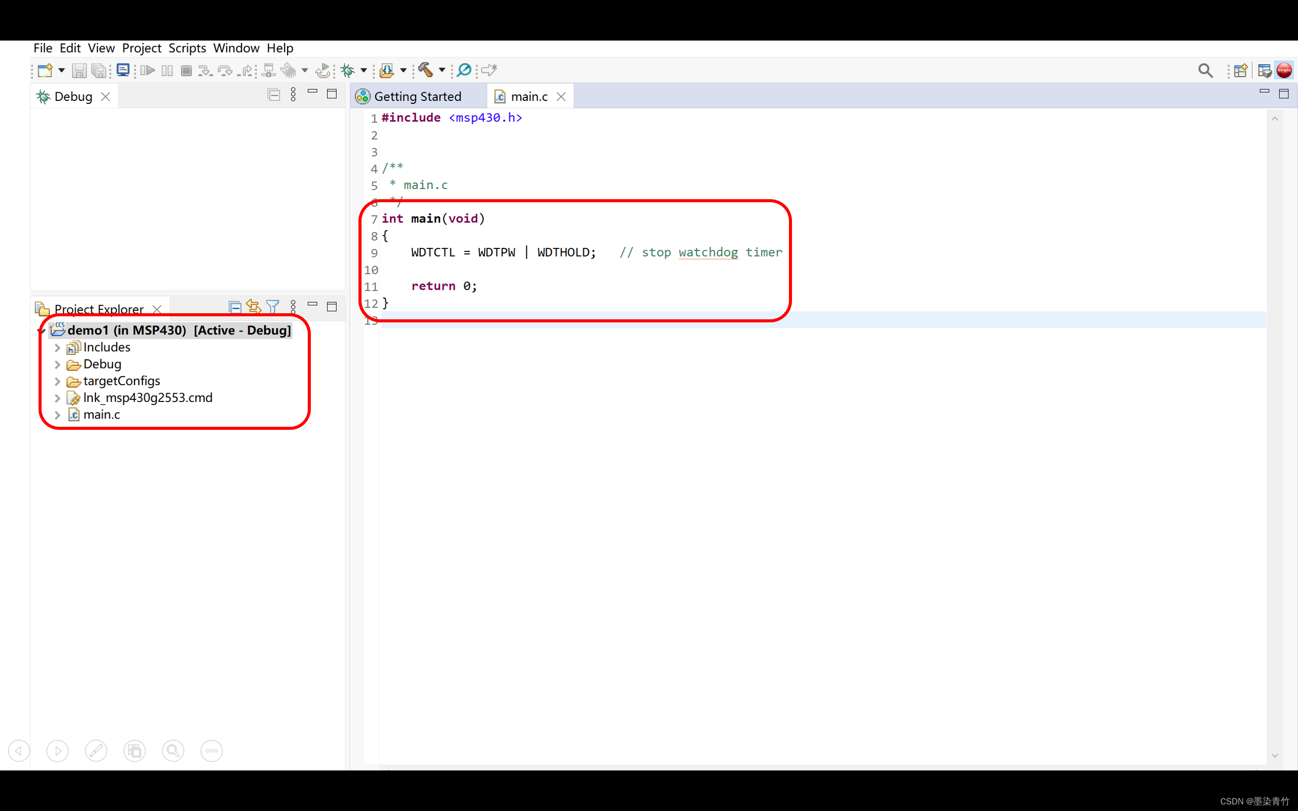Click the Build hammer icon
This screenshot has width=1298, height=811.
pos(426,70)
